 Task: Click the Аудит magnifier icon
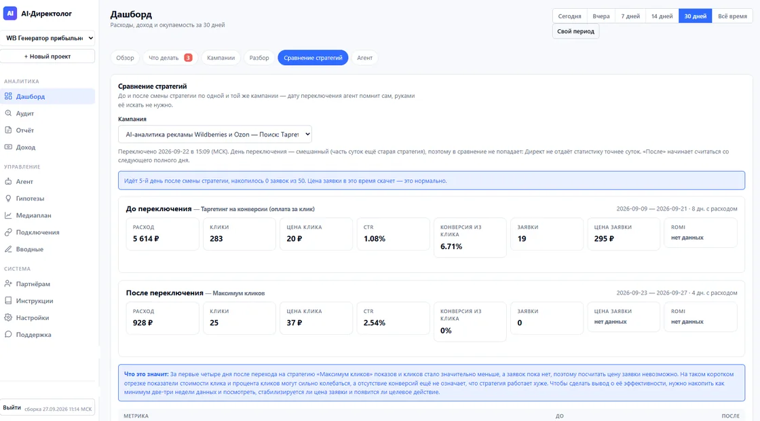(8, 113)
